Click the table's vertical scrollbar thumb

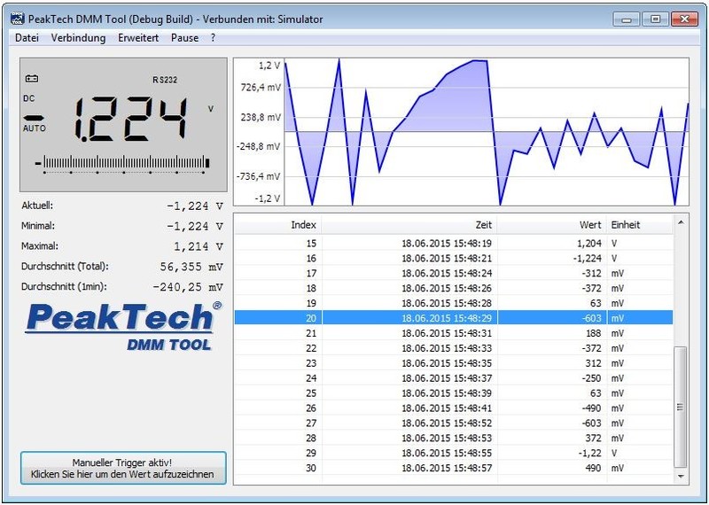[681, 407]
